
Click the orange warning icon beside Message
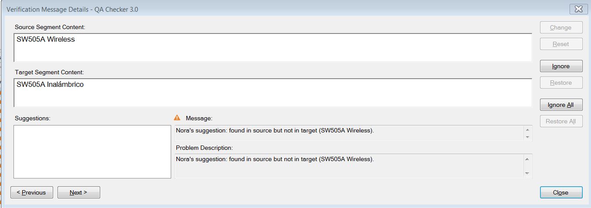[x=177, y=118]
